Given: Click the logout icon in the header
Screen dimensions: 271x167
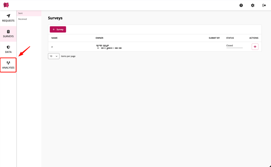Looking at the screenshot, I should [264, 5].
